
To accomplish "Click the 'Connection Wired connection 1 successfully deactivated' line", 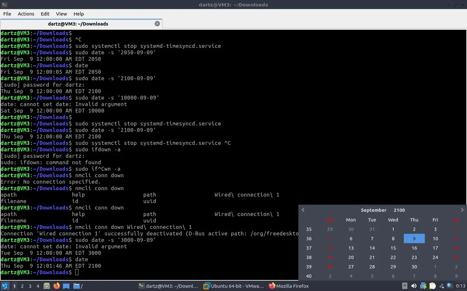I will point(150,233).
